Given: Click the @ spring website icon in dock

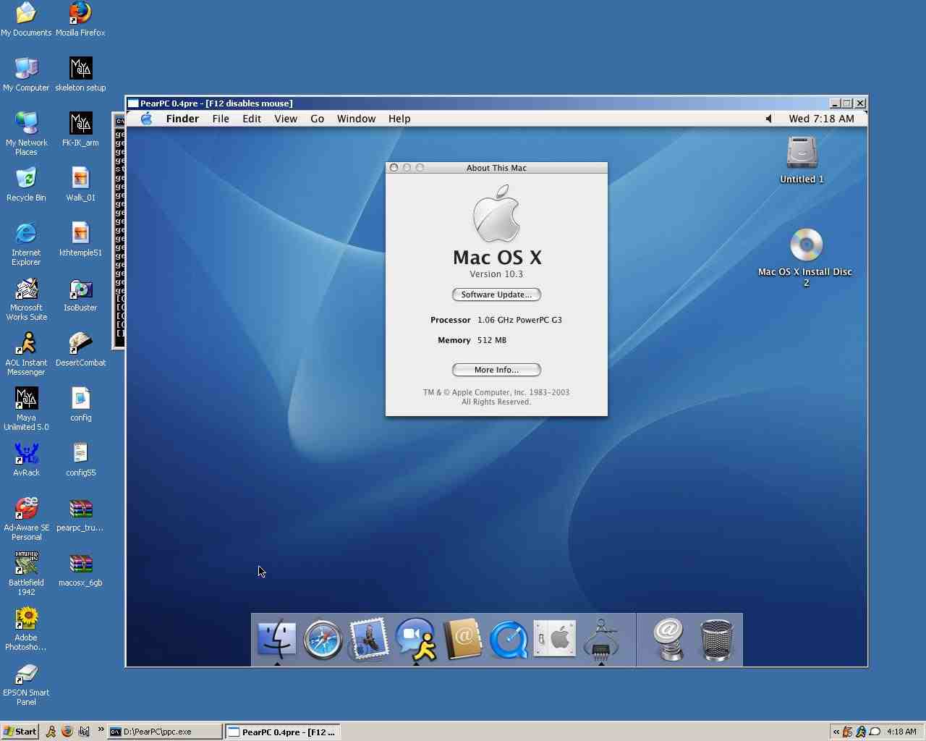Looking at the screenshot, I should tap(669, 639).
